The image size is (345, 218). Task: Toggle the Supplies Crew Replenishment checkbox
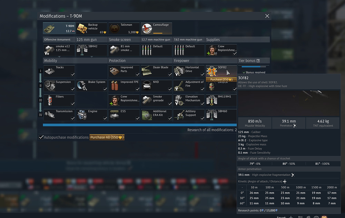(235, 54)
